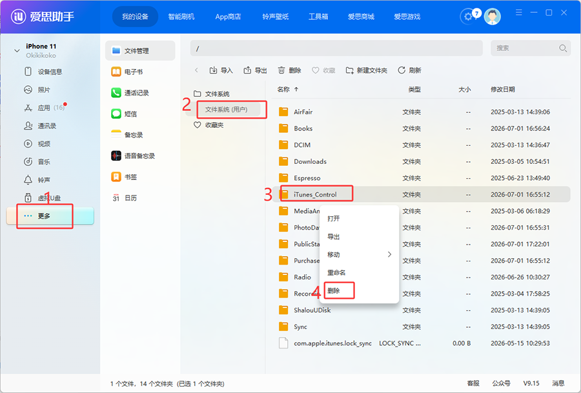Image resolution: width=581 pixels, height=393 pixels.
Task: Click 刷新 toolbar button
Action: [409, 70]
